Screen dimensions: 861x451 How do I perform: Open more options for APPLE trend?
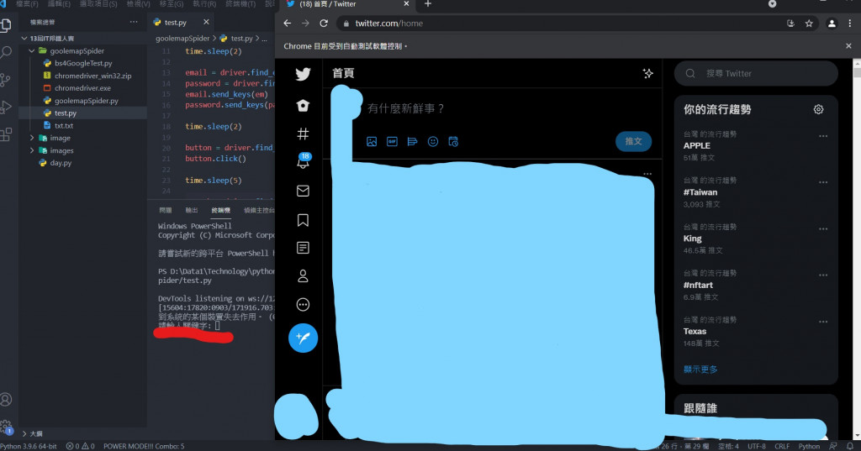click(x=822, y=136)
